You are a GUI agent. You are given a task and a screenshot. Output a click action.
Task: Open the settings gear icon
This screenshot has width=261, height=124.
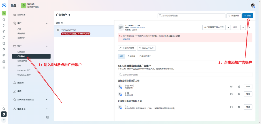click(4, 114)
